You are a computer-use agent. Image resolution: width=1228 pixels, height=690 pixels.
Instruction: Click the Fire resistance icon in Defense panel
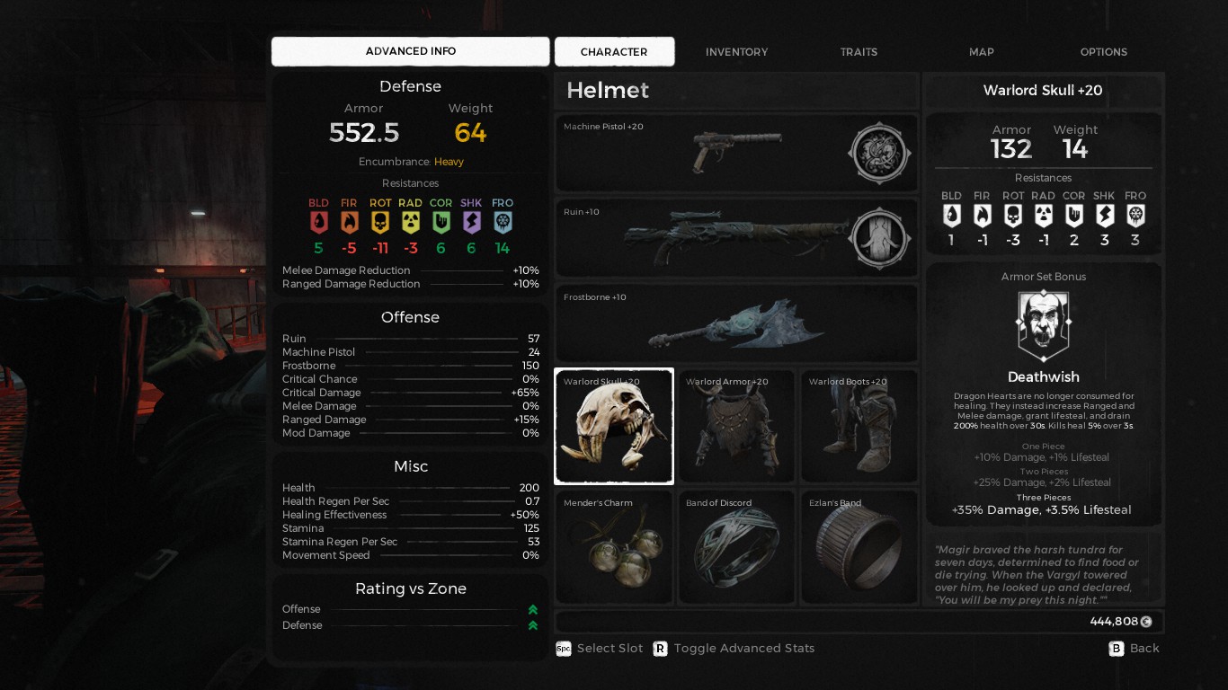point(349,222)
